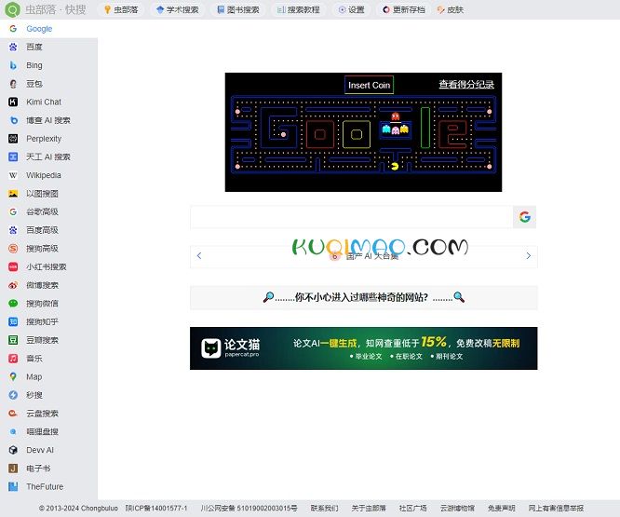
Task: Select the TheFuture blue icon
Action: click(13, 486)
